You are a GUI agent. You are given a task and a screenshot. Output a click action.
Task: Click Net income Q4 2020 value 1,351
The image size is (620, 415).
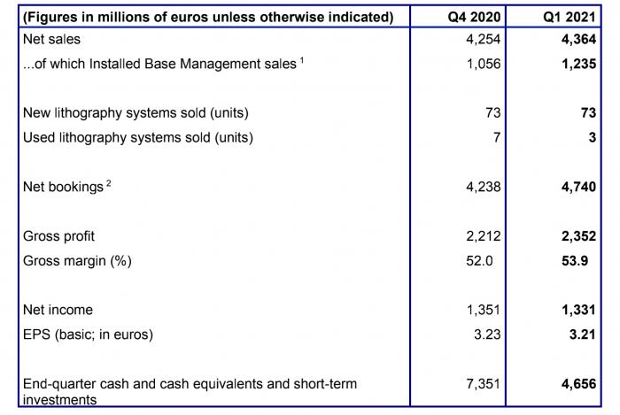(484, 310)
